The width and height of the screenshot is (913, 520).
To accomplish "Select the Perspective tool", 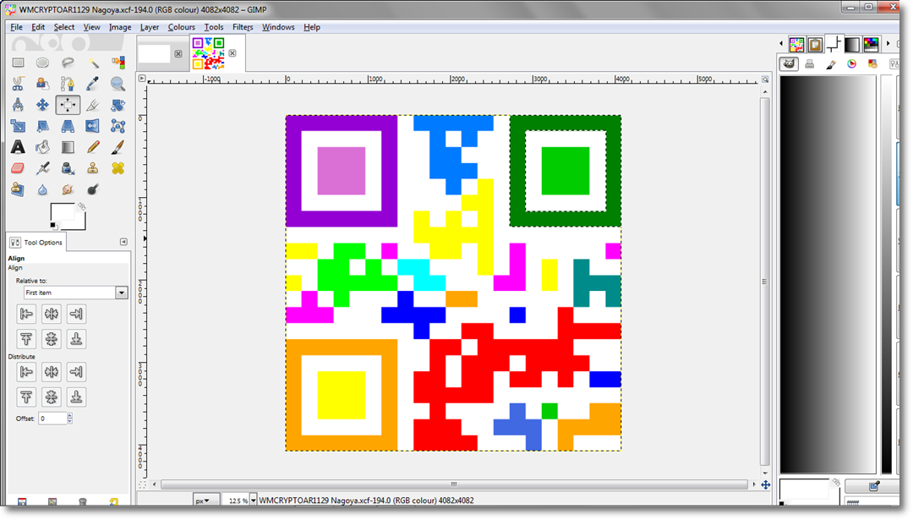I will click(68, 126).
